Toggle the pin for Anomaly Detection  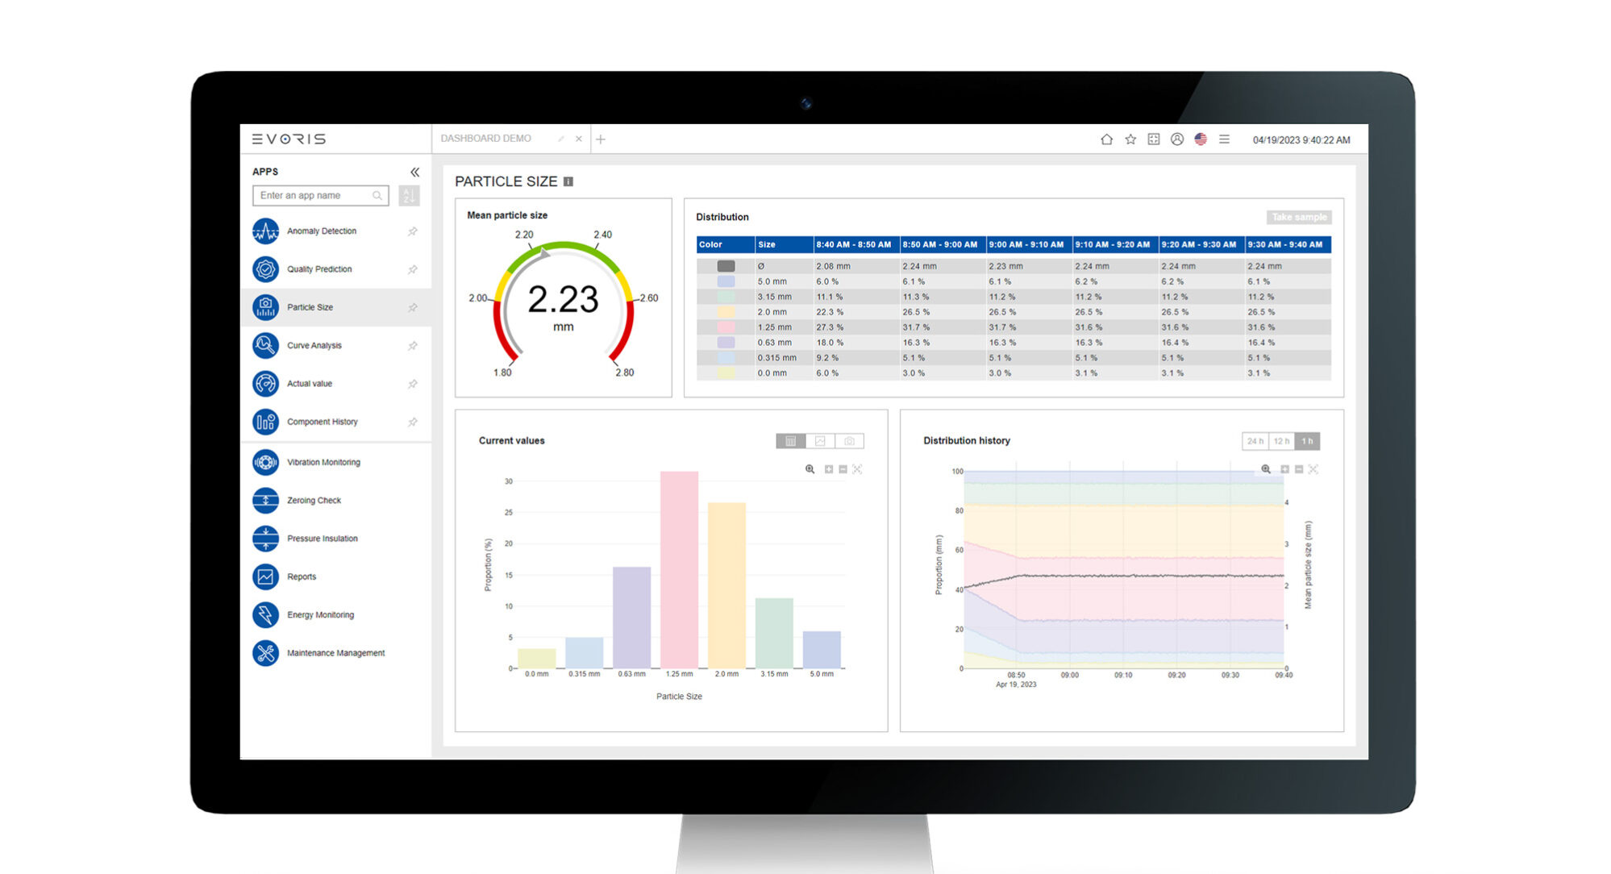pyautogui.click(x=413, y=231)
